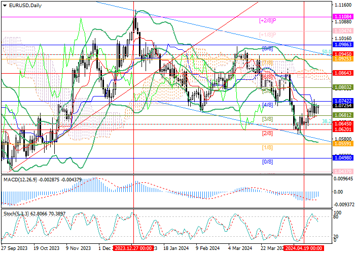Image resolution: width=355 pixels, height=254 pixels.
Task: Select the red 1.06450 price label
Action: click(343, 124)
